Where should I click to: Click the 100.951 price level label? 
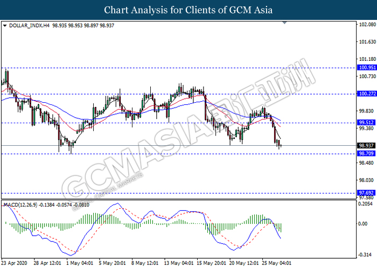pyautogui.click(x=366, y=67)
